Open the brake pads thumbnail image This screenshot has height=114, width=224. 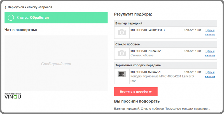click(122, 74)
